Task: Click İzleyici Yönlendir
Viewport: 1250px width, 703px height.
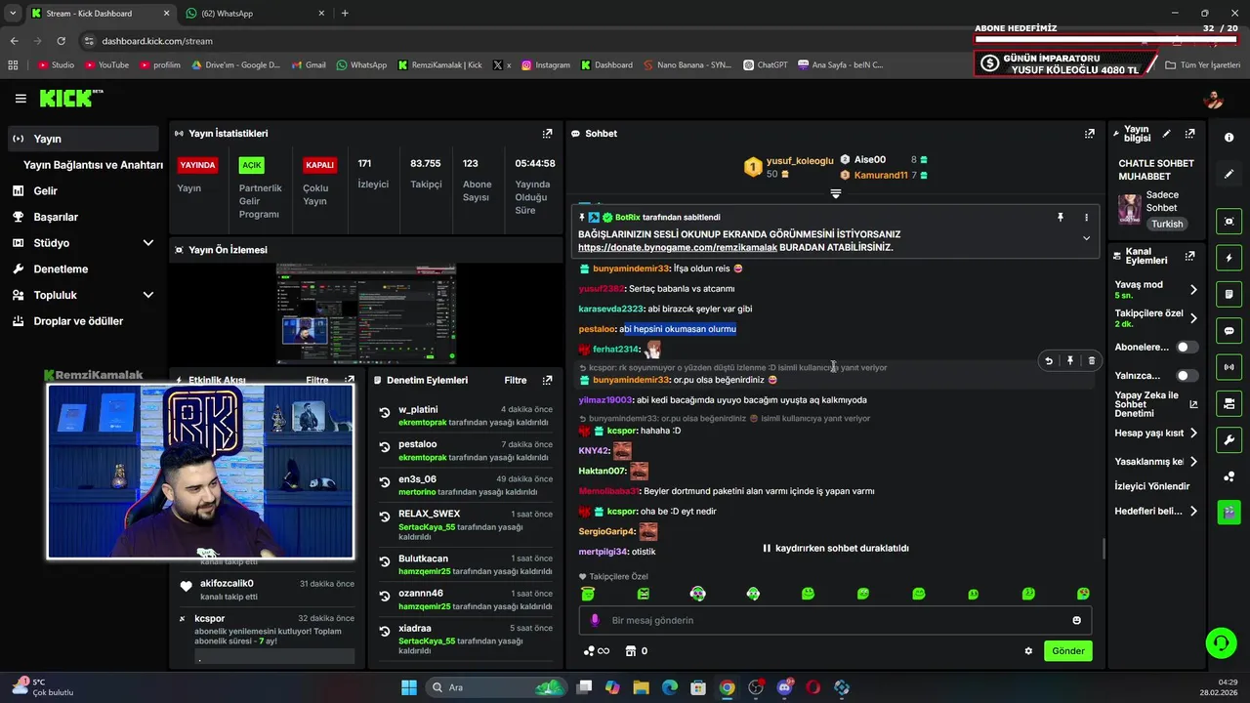Action: (1152, 486)
